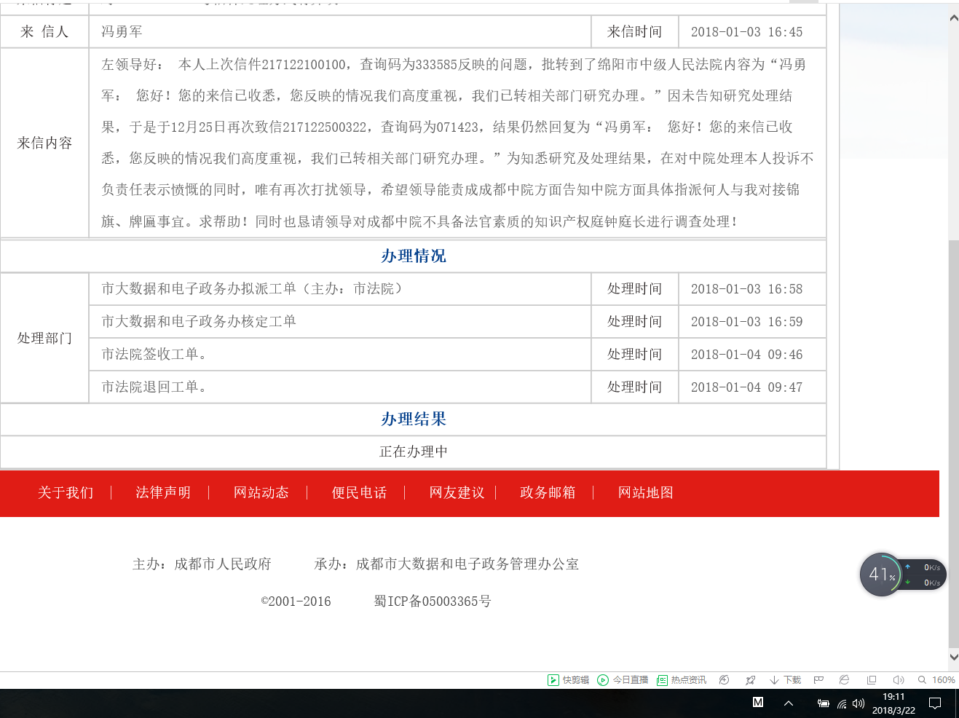
Task: Click 承办：成都市大数据和电子政务管理办公室 text
Action: pyautogui.click(x=446, y=564)
